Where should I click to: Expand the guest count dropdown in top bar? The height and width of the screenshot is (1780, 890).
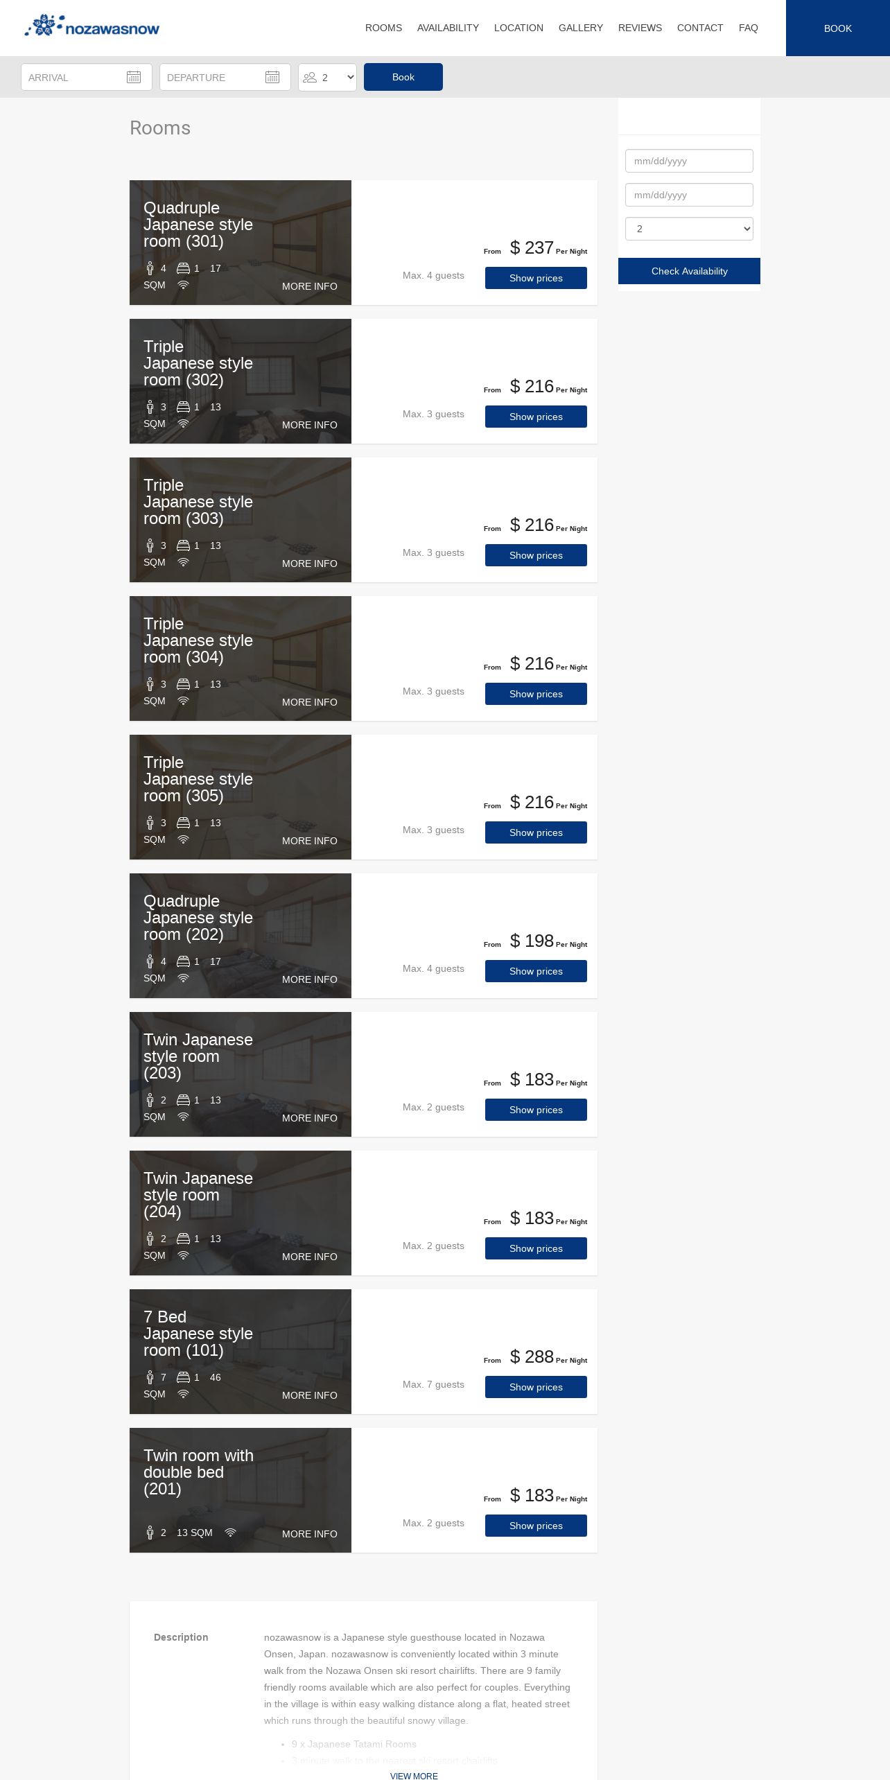tap(327, 77)
